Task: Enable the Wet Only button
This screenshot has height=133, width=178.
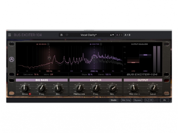Action: (x=126, y=100)
